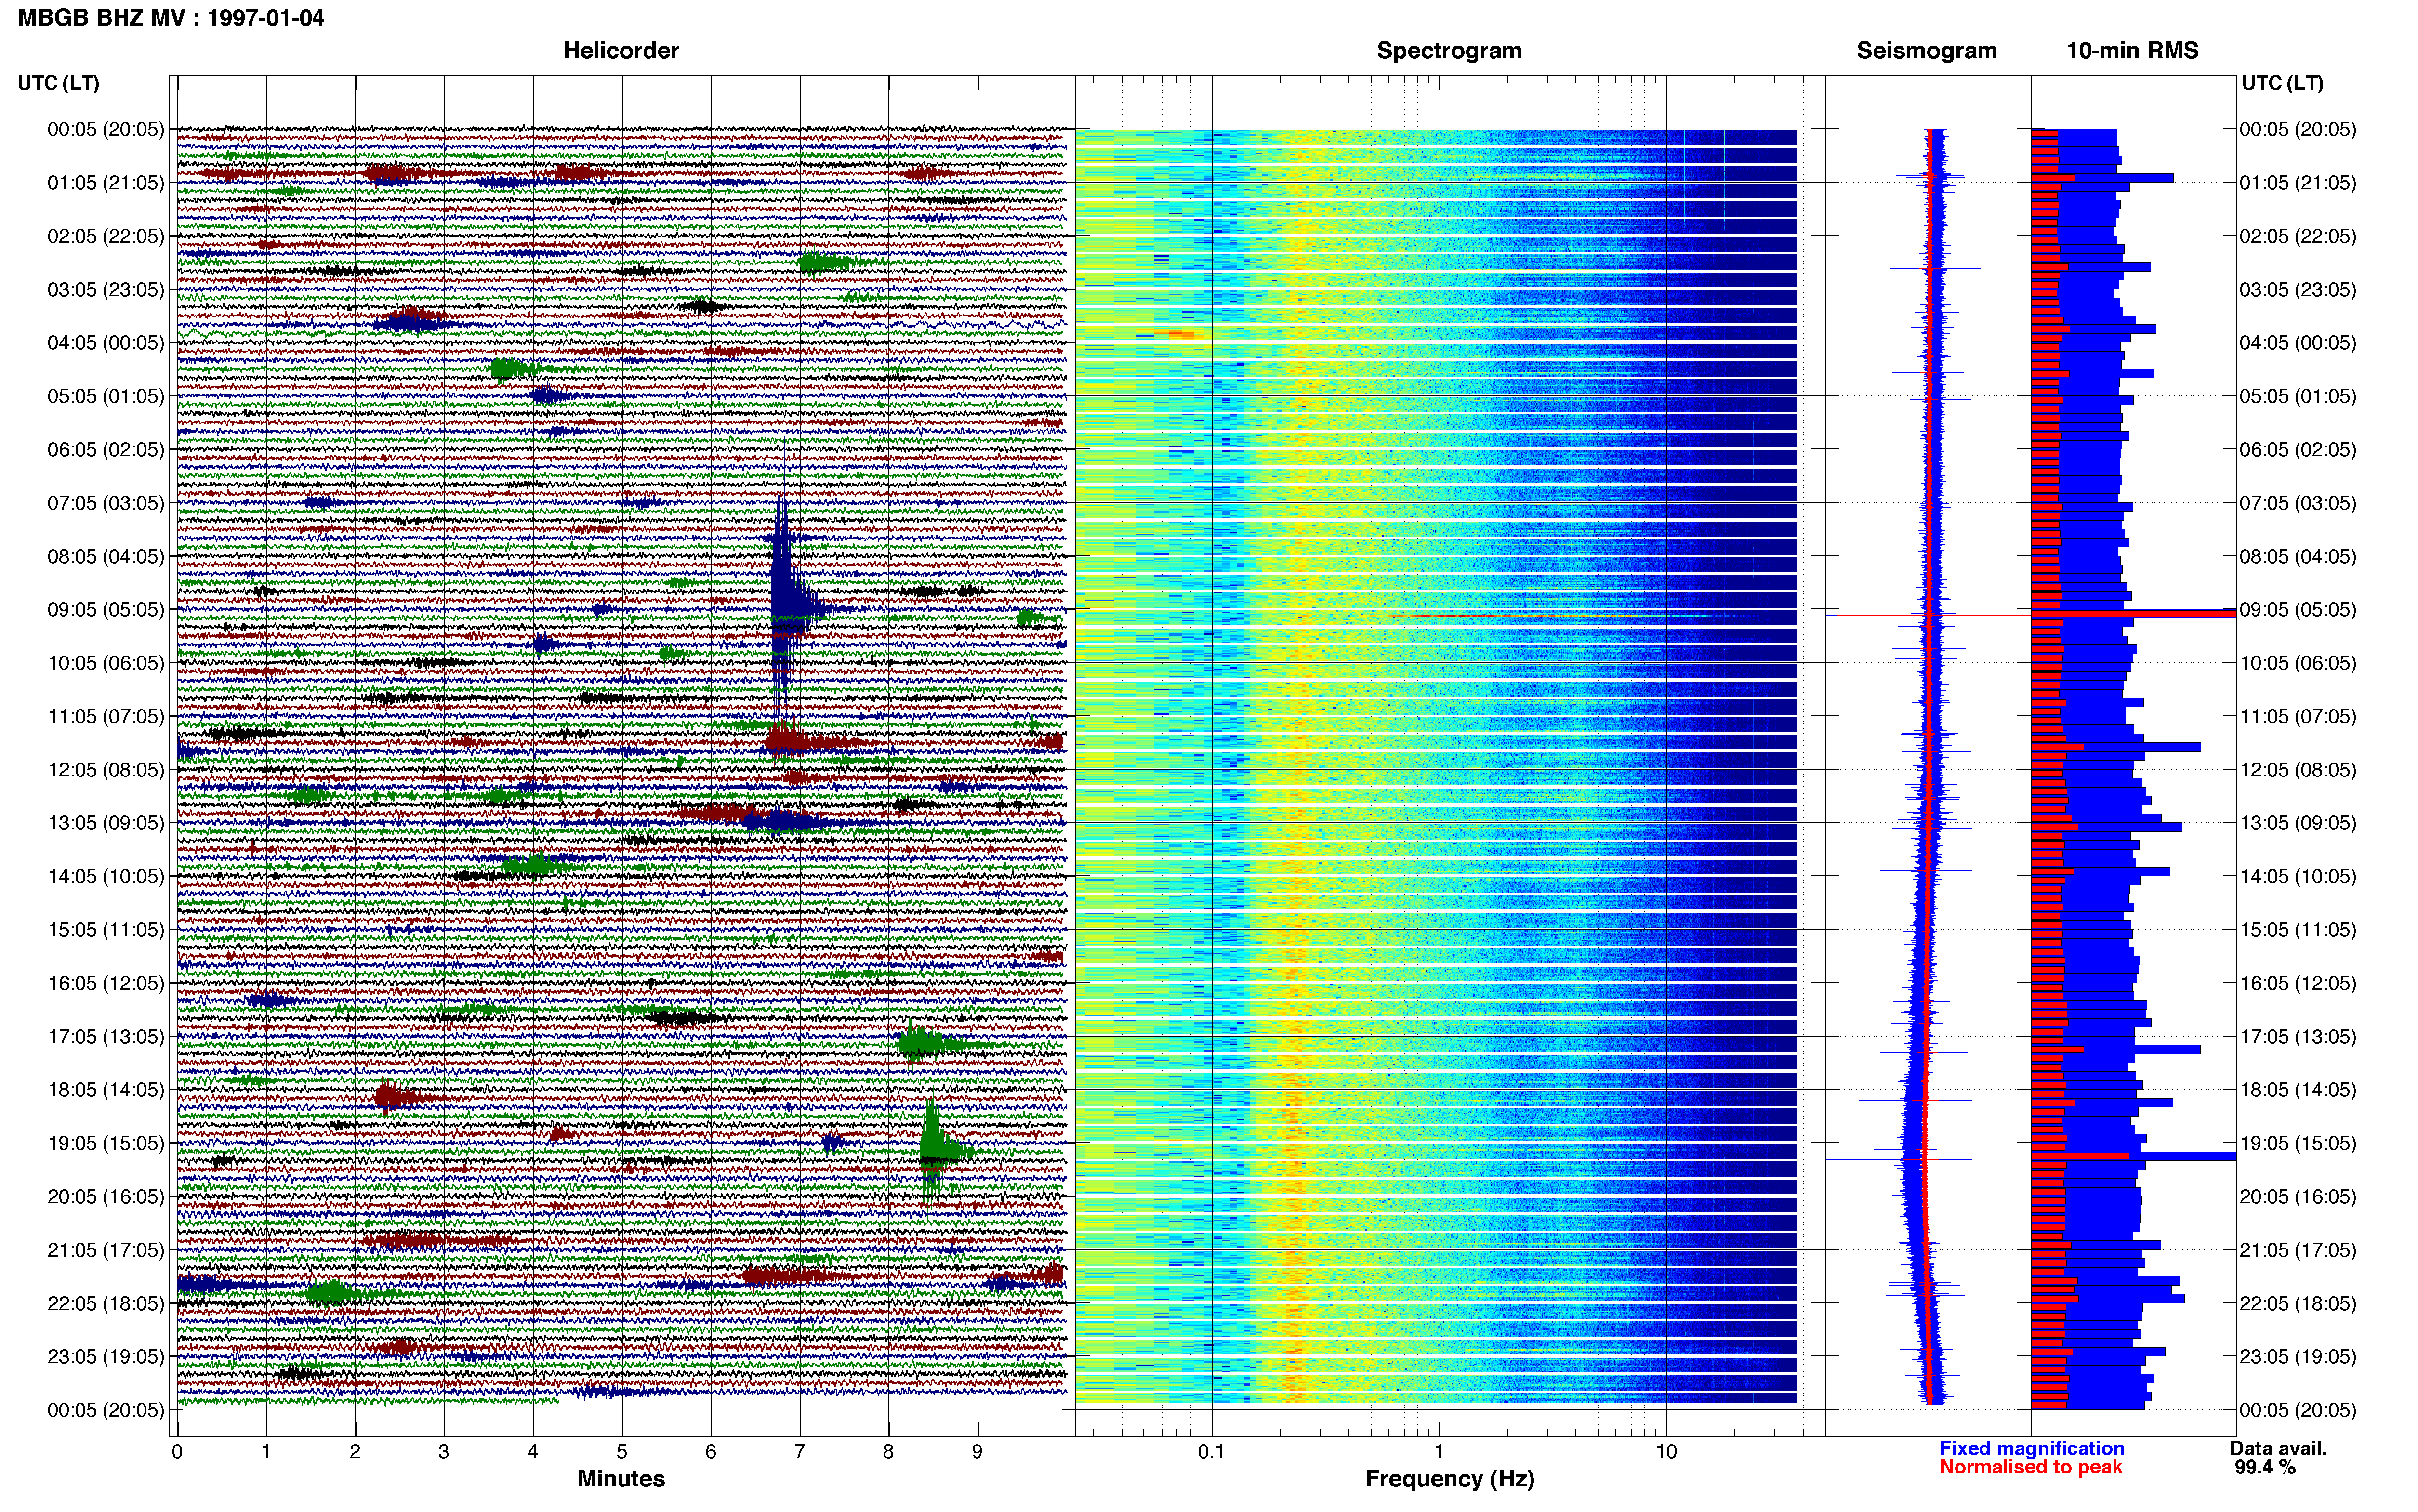Click the 'Spectrogram' panel heading

pyautogui.click(x=1449, y=51)
